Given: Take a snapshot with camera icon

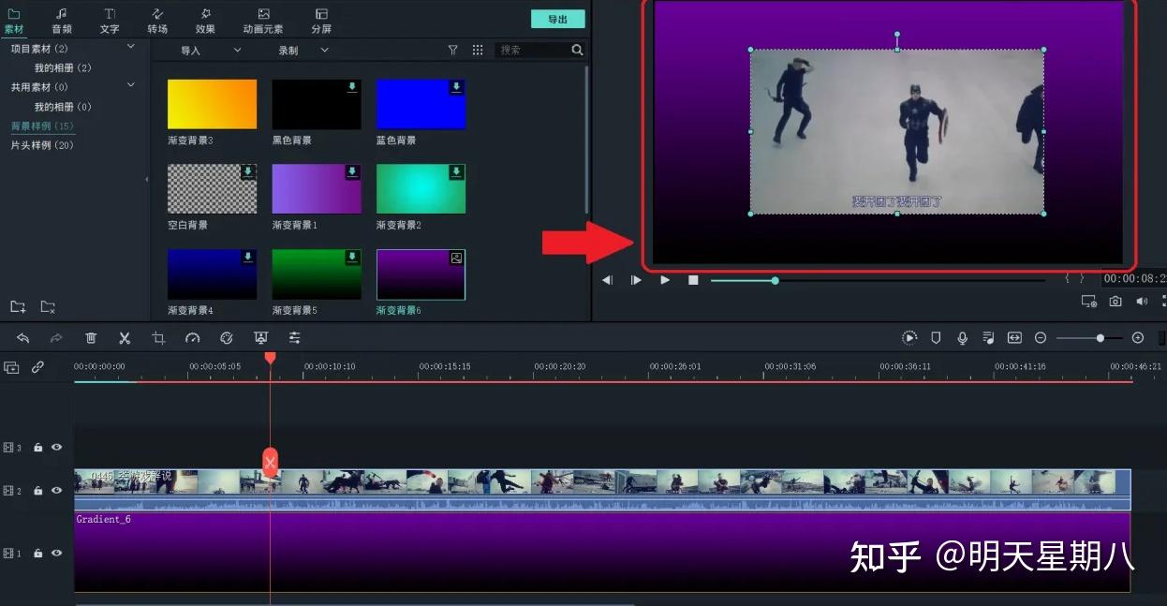Looking at the screenshot, I should click(1115, 302).
